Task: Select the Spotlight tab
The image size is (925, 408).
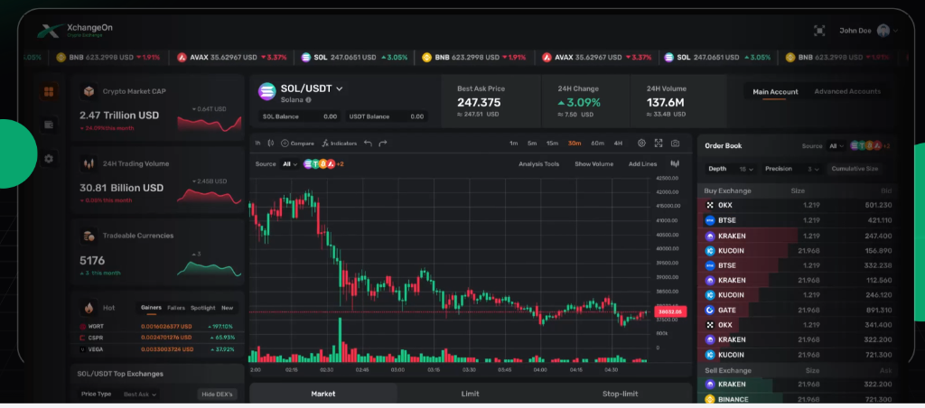Action: pyautogui.click(x=203, y=308)
